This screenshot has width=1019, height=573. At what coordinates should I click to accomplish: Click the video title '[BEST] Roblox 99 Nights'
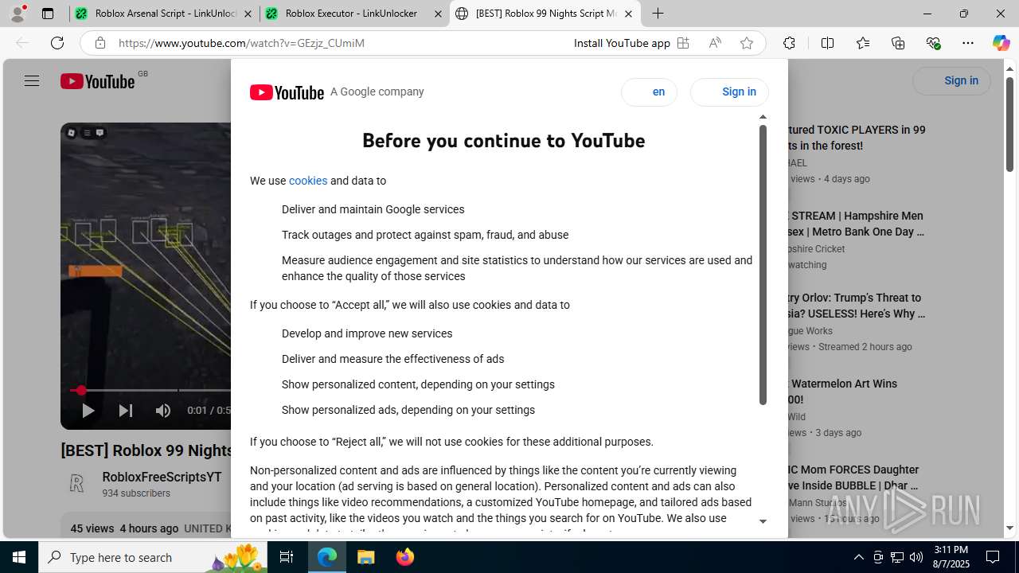tap(146, 450)
